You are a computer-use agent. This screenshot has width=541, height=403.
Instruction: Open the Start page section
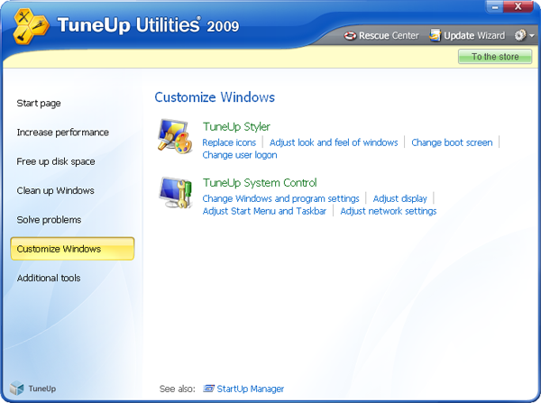click(39, 103)
